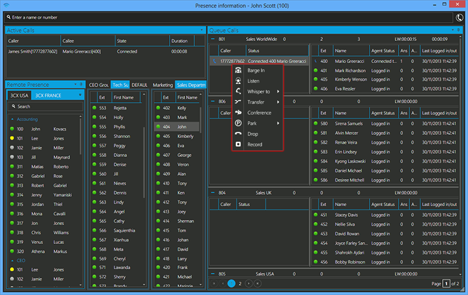Click the Drop call phone icon

click(x=238, y=134)
